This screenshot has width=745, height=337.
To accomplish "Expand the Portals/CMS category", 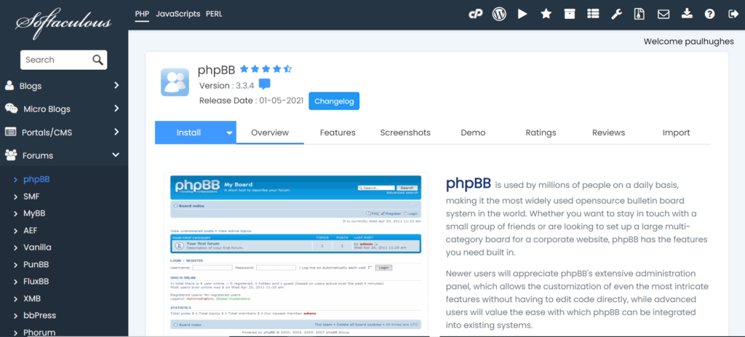I will [x=116, y=132].
